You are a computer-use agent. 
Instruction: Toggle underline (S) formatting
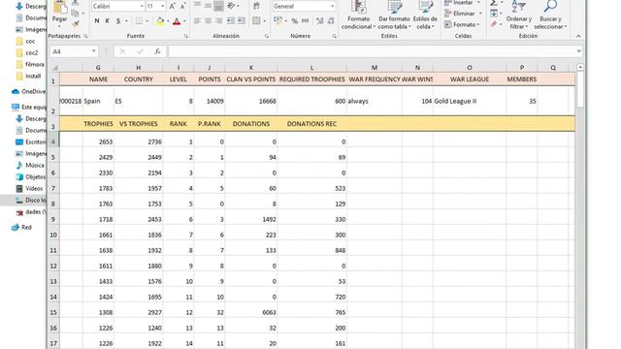[118, 21]
